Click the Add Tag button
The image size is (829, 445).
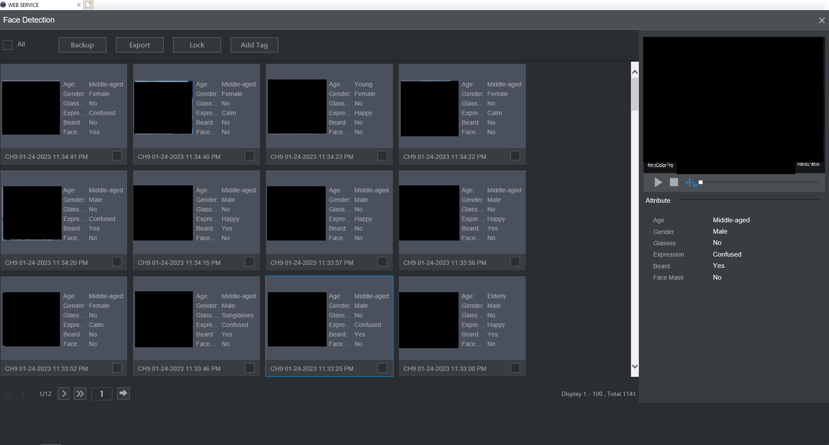point(254,45)
